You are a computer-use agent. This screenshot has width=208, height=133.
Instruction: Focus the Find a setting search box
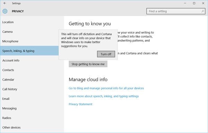tap(176, 11)
